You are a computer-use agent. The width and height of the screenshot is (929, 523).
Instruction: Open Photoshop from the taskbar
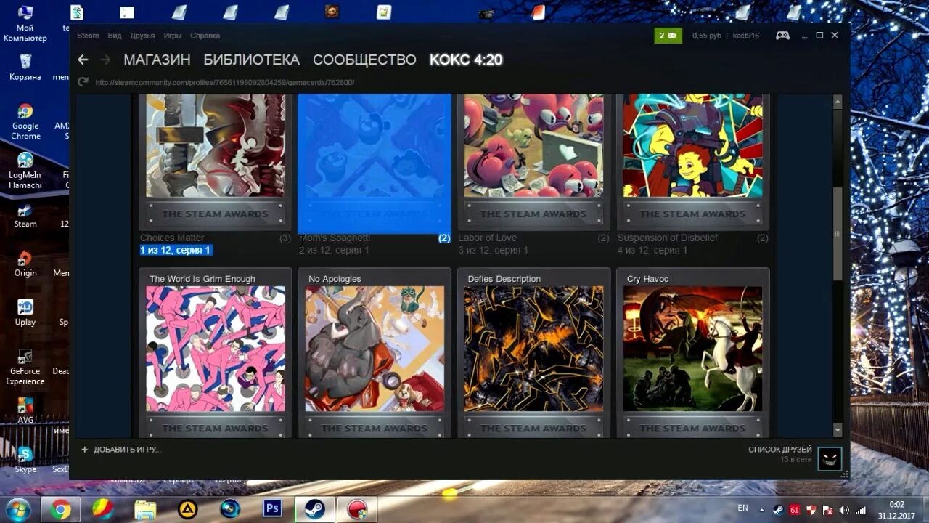pos(272,508)
